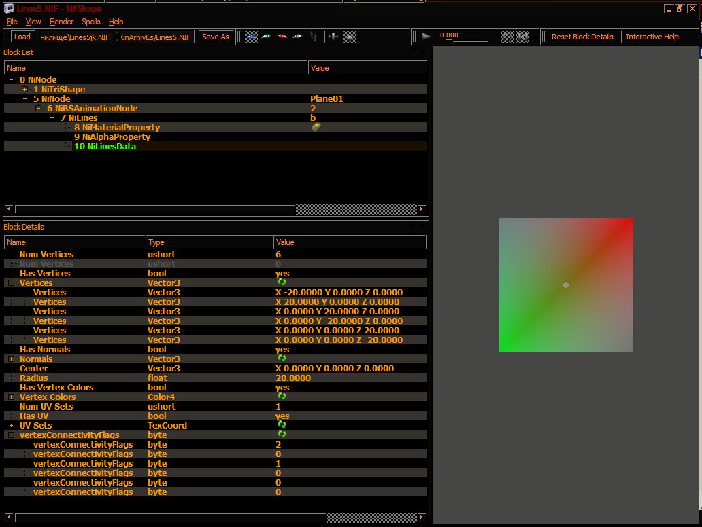The width and height of the screenshot is (702, 527).
Task: Click the palette icon on NiMaterialProperty row
Action: tap(316, 127)
